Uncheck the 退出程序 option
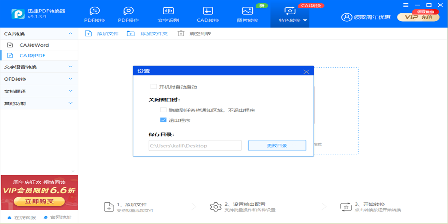 [163, 120]
